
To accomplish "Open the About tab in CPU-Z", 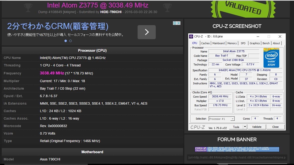I will tap(276, 43).
